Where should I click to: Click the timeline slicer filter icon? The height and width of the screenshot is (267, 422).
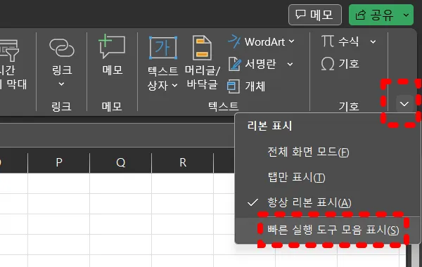(9, 51)
